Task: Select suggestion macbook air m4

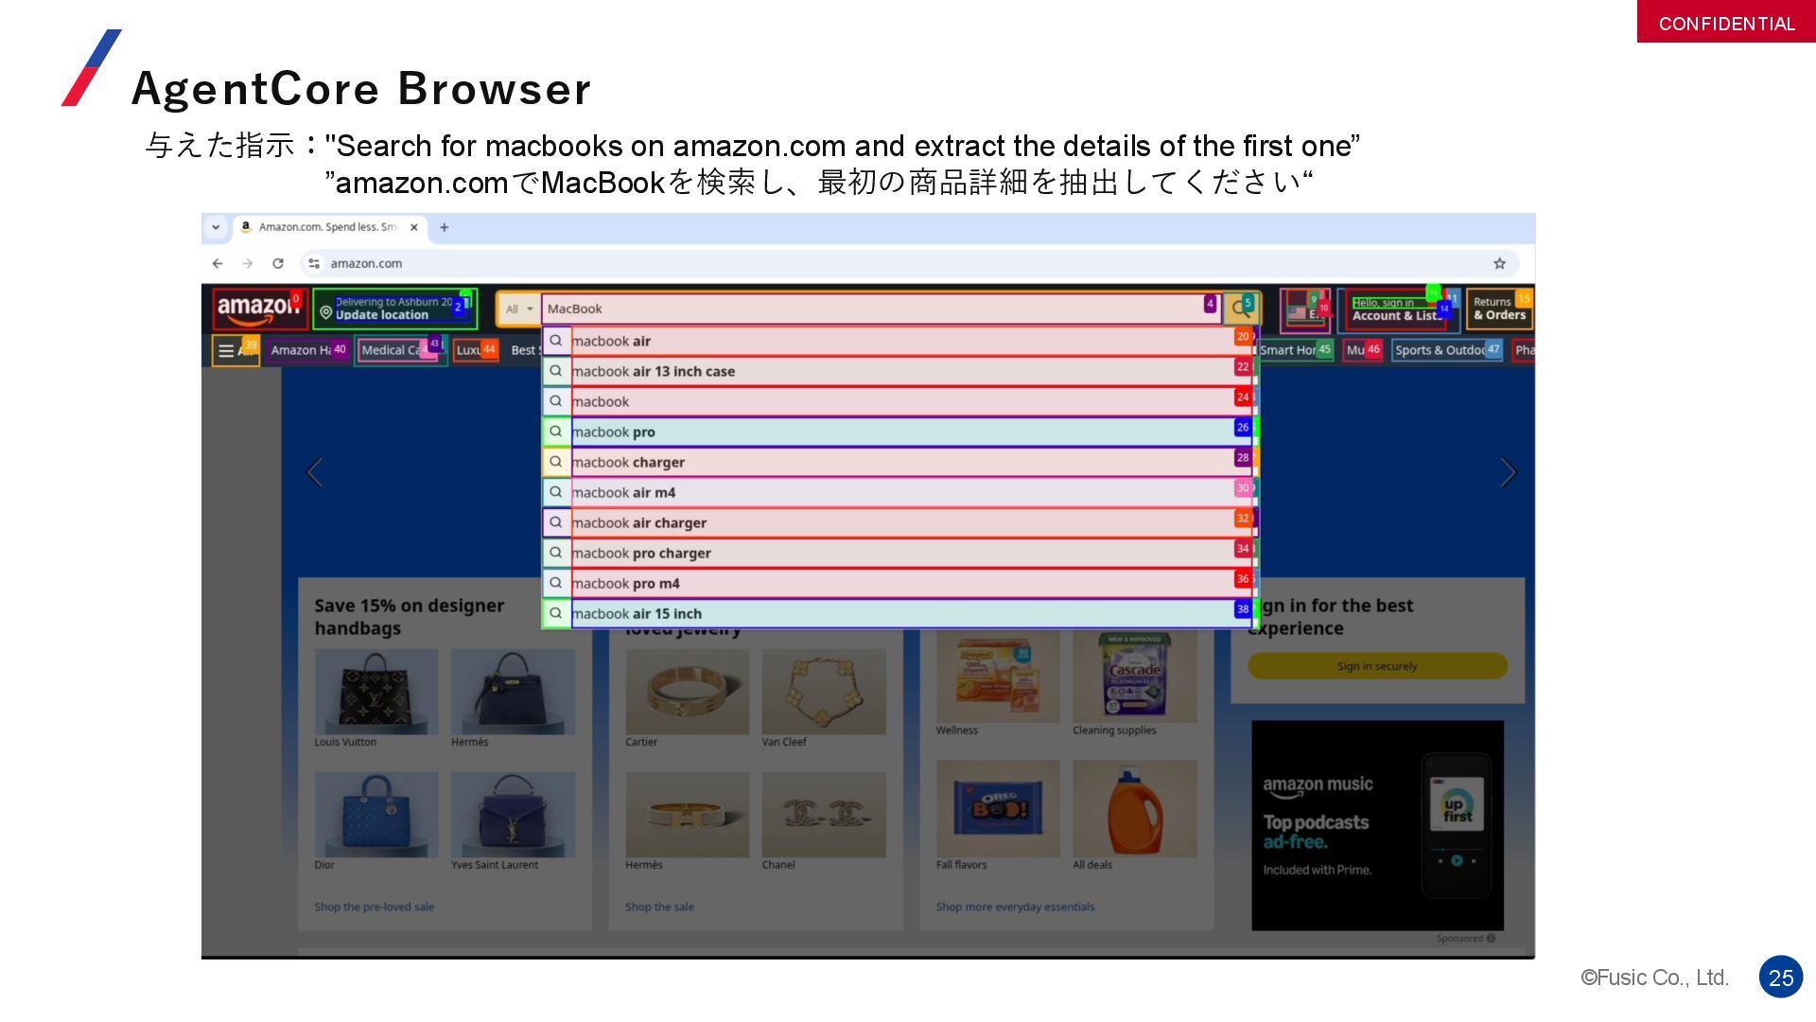Action: [x=899, y=493]
